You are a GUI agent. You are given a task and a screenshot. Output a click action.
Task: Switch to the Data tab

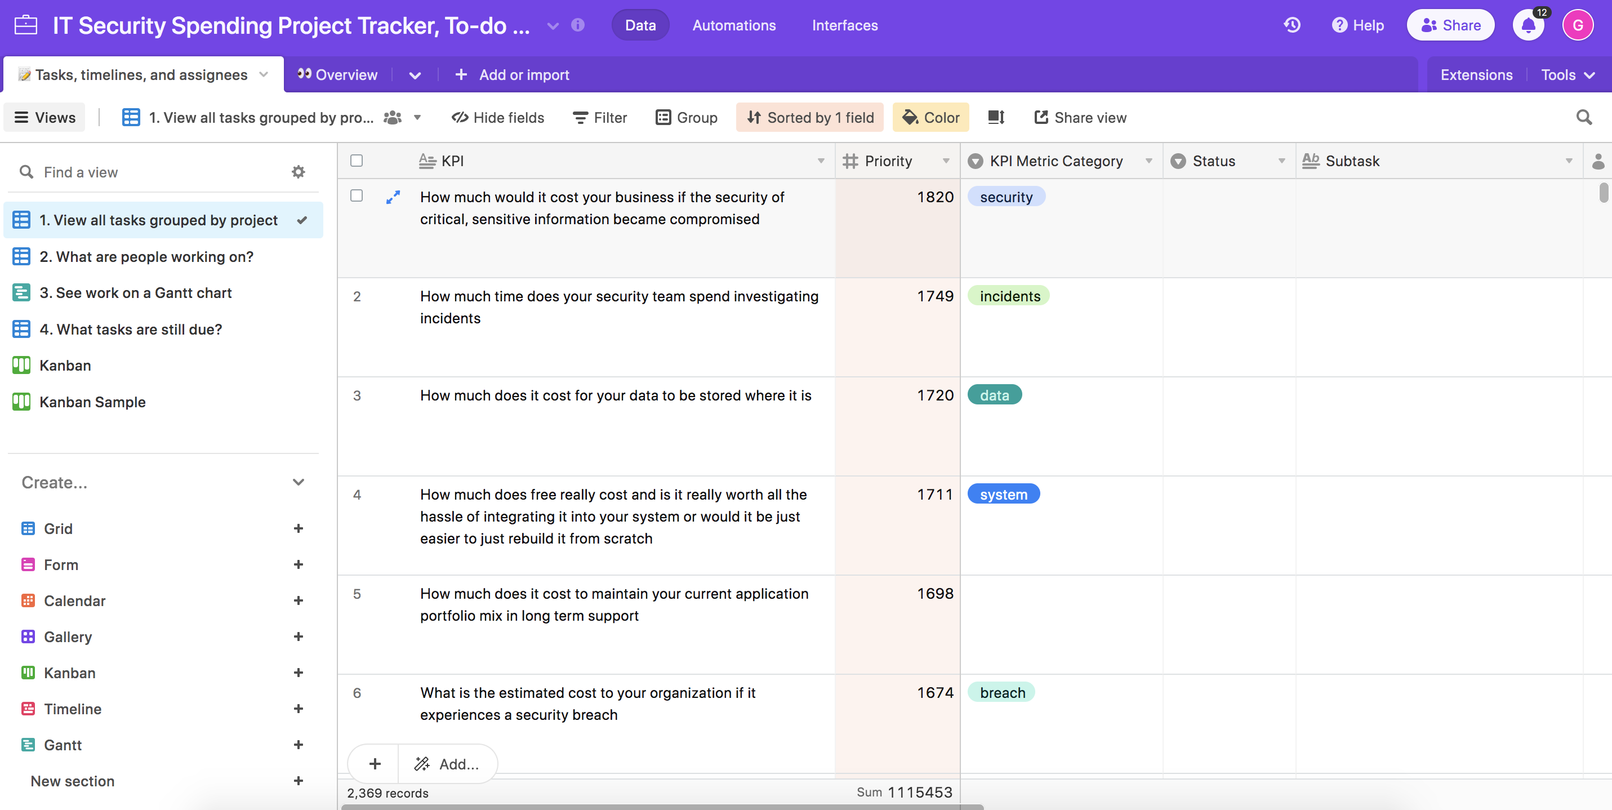pyautogui.click(x=640, y=25)
